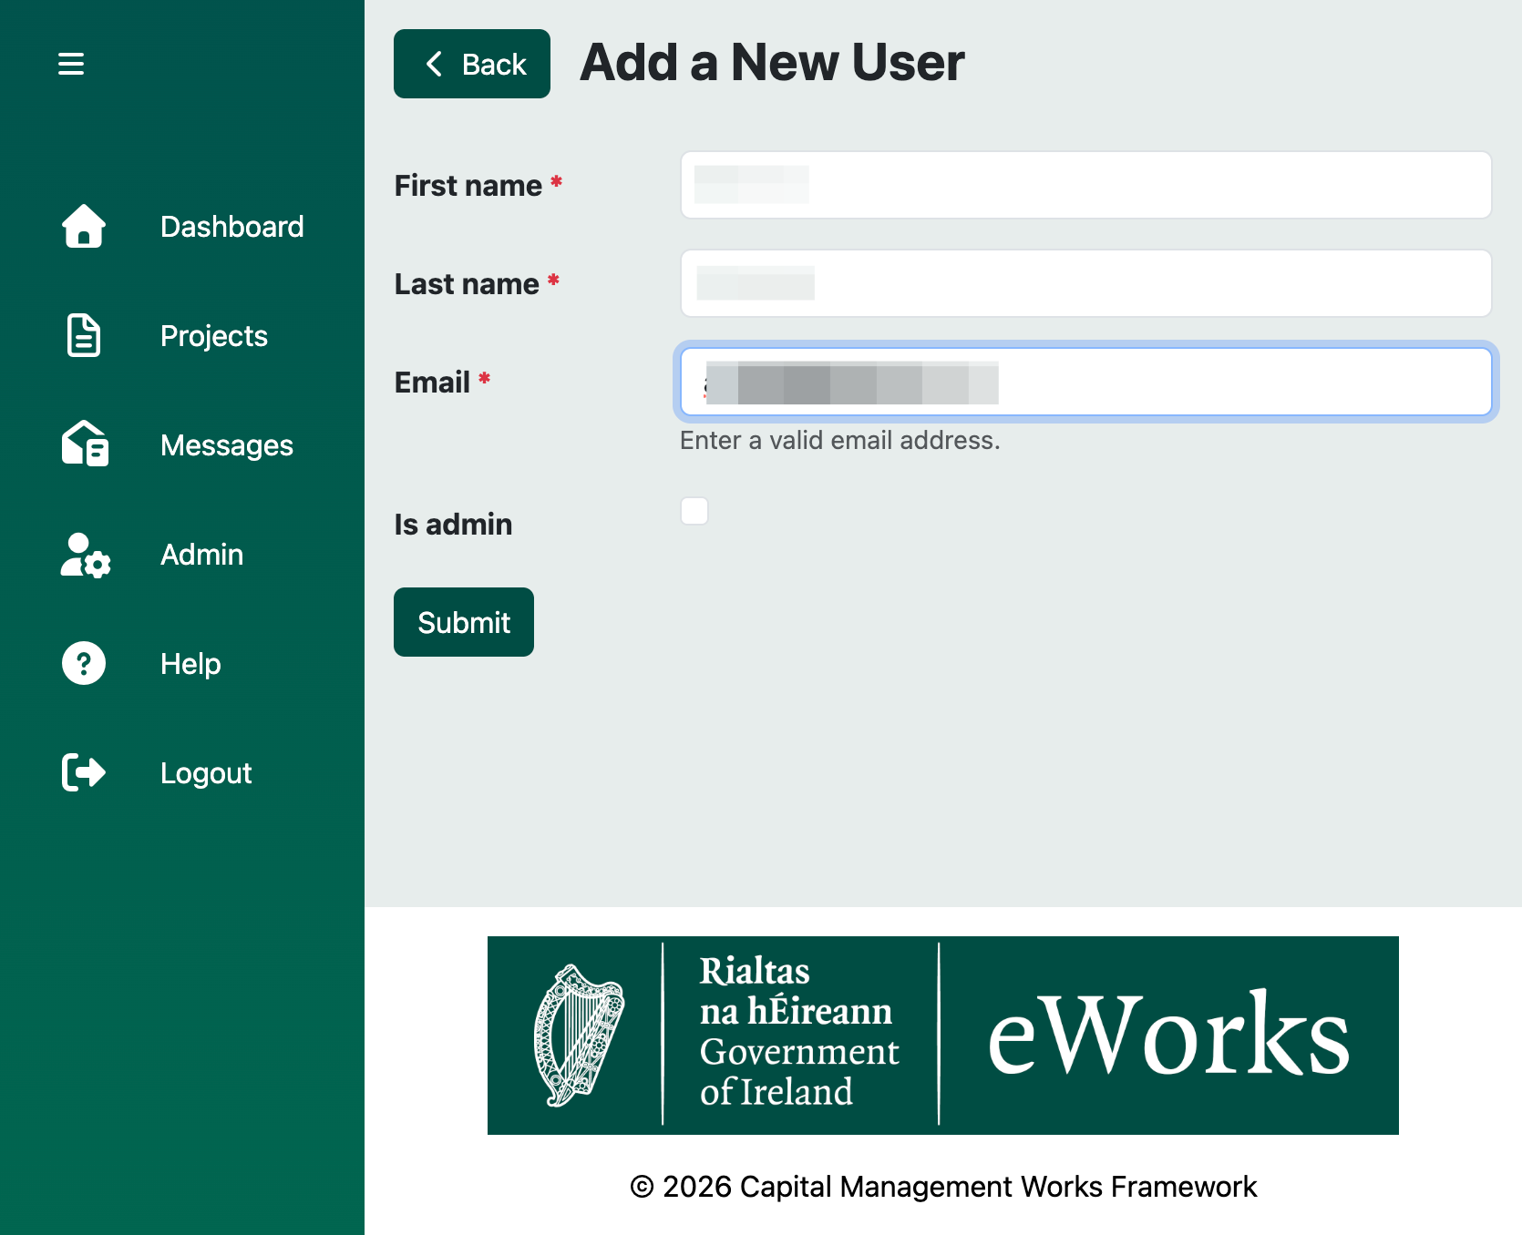The width and height of the screenshot is (1522, 1235).
Task: Focus the Last name input field
Action: pos(1086,283)
